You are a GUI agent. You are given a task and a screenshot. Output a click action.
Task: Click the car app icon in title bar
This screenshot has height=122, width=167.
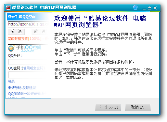(8, 8)
